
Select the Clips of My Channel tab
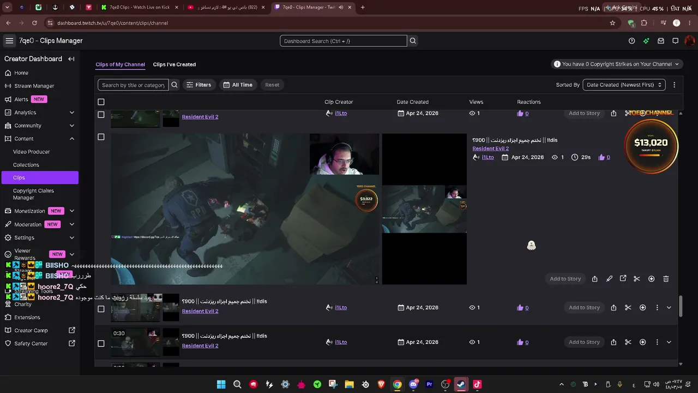point(121,64)
